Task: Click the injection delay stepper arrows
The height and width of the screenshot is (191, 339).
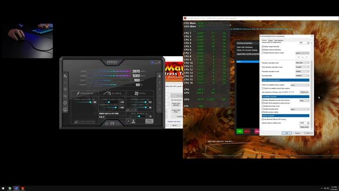Action: tap(308, 123)
